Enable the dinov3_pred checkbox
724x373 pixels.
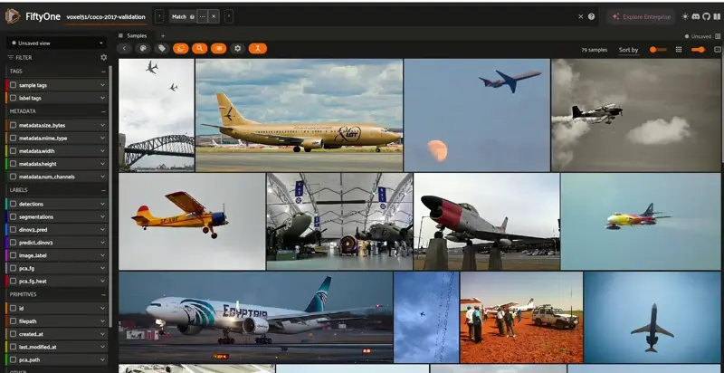(14, 229)
